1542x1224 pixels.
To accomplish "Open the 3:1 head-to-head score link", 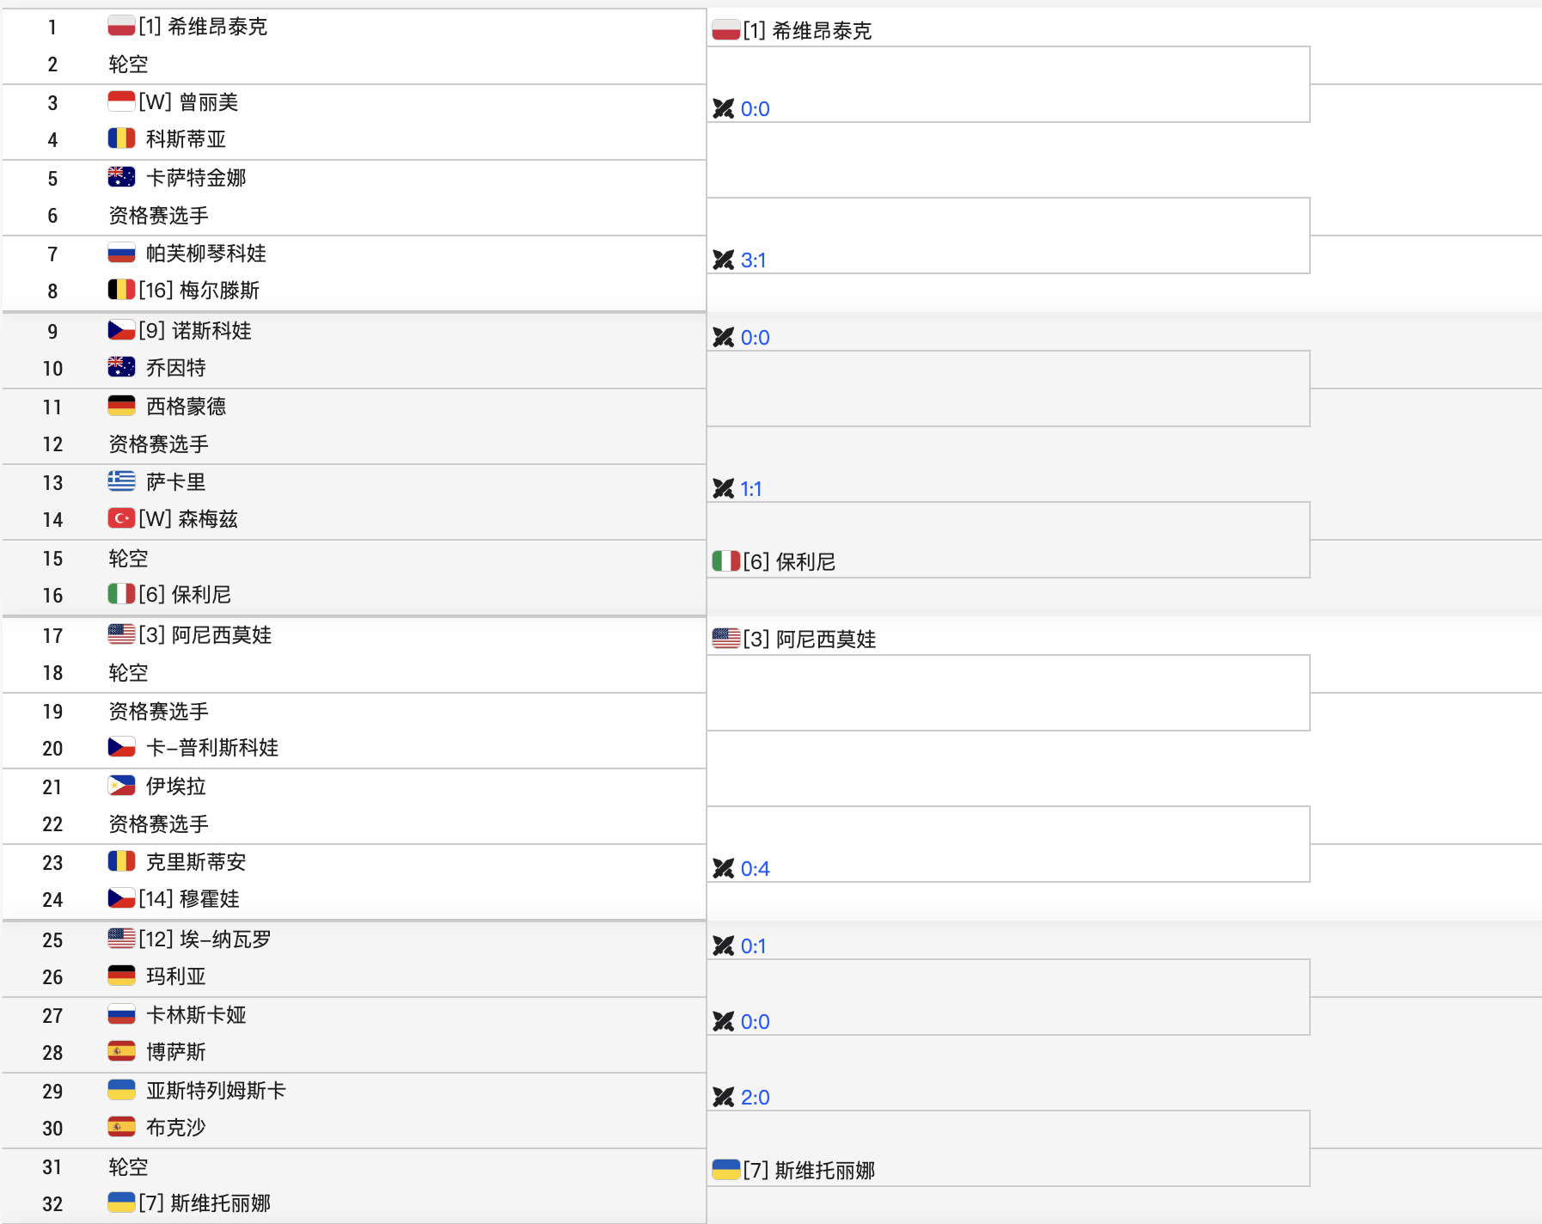I will 754,260.
